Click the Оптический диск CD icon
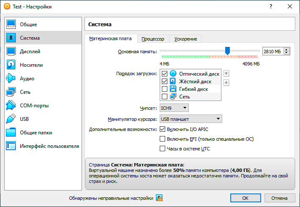 (x=173, y=74)
